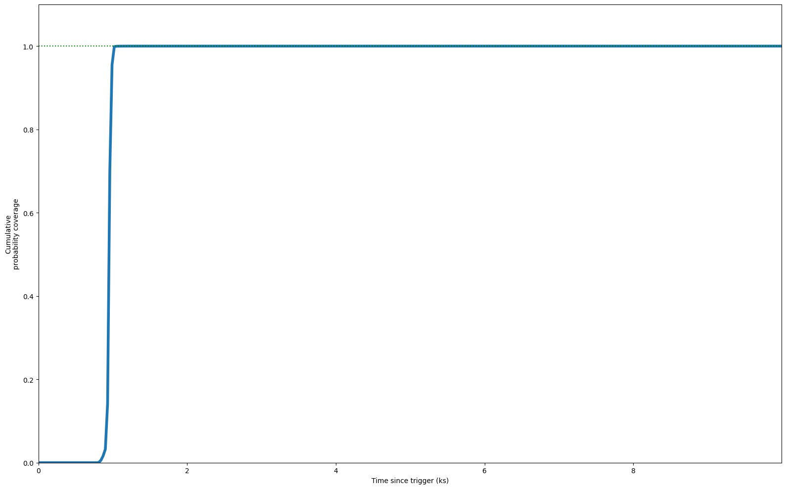Click the x-axis tick label 0
This screenshot has height=489, width=786.
click(39, 471)
